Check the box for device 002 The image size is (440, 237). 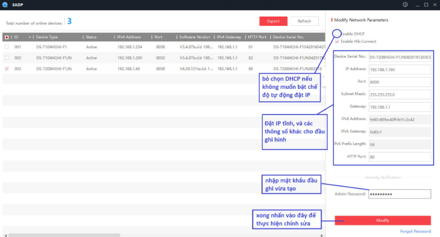pyautogui.click(x=7, y=58)
